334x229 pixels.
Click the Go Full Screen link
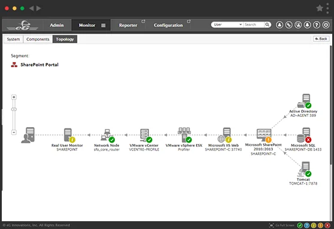coord(281,225)
